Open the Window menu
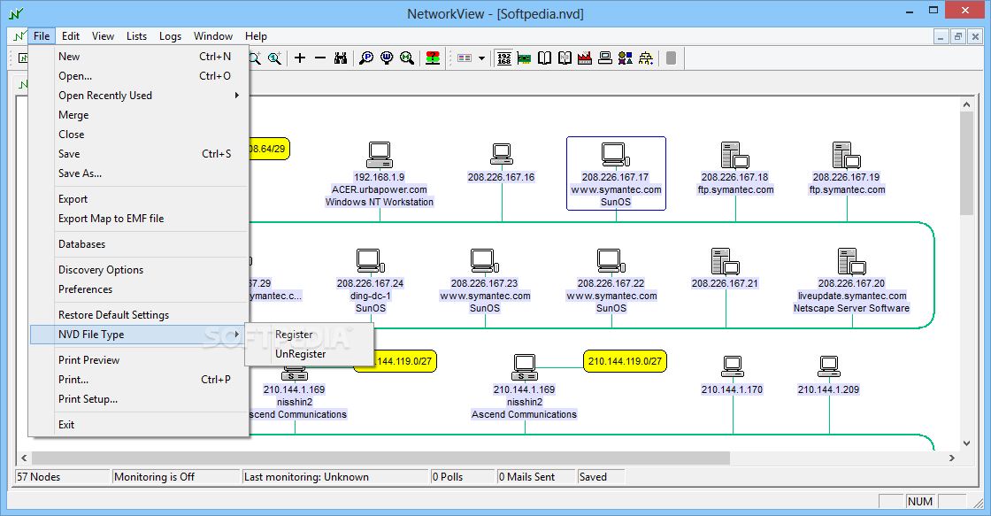Viewport: 991px width, 516px height. (213, 36)
